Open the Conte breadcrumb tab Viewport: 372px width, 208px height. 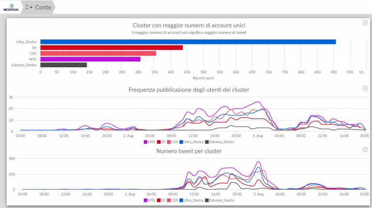38,7
